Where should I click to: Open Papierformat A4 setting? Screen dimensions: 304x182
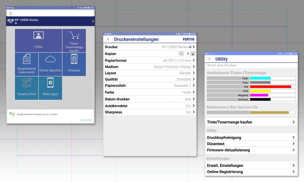(x=150, y=60)
